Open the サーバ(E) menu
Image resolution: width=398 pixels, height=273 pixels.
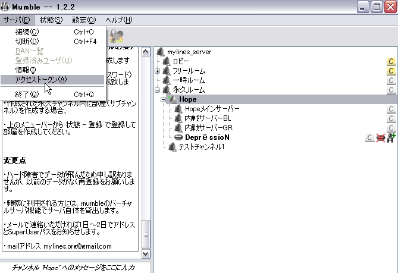[17, 20]
